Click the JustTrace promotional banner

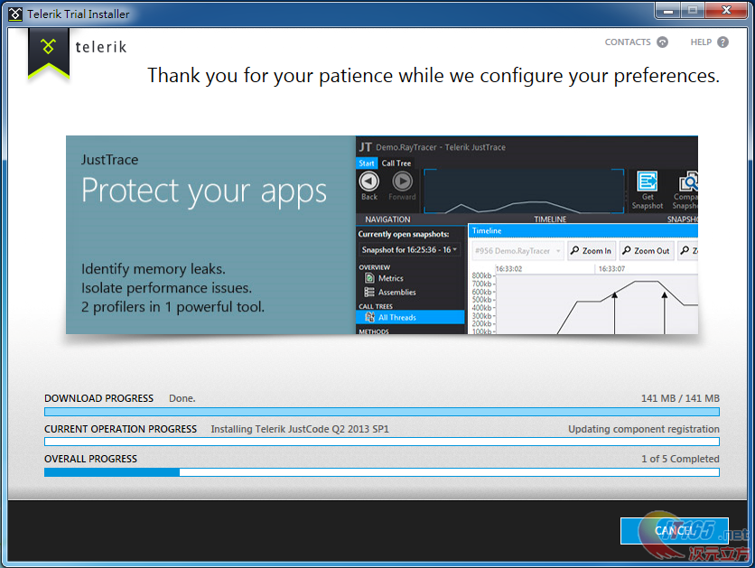click(382, 235)
